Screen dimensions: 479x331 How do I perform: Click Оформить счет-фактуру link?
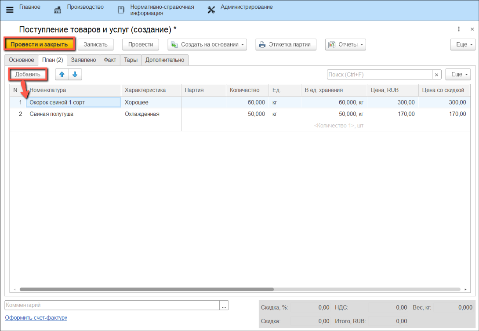click(x=36, y=317)
